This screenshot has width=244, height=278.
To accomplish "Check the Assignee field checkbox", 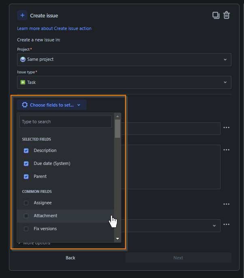I will point(26,203).
